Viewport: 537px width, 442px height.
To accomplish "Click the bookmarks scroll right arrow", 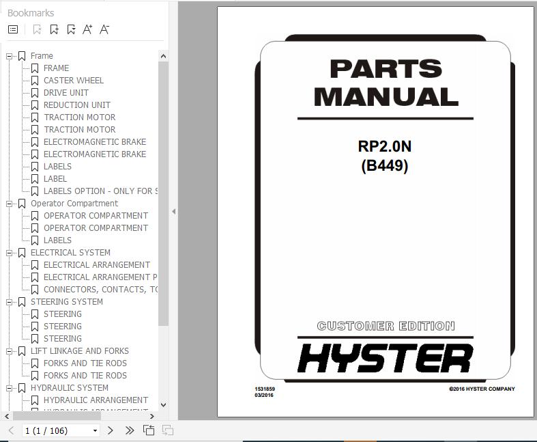I will pos(152,416).
